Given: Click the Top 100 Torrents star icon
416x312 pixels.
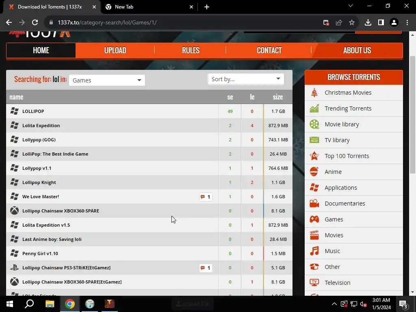Looking at the screenshot, I should [x=314, y=156].
